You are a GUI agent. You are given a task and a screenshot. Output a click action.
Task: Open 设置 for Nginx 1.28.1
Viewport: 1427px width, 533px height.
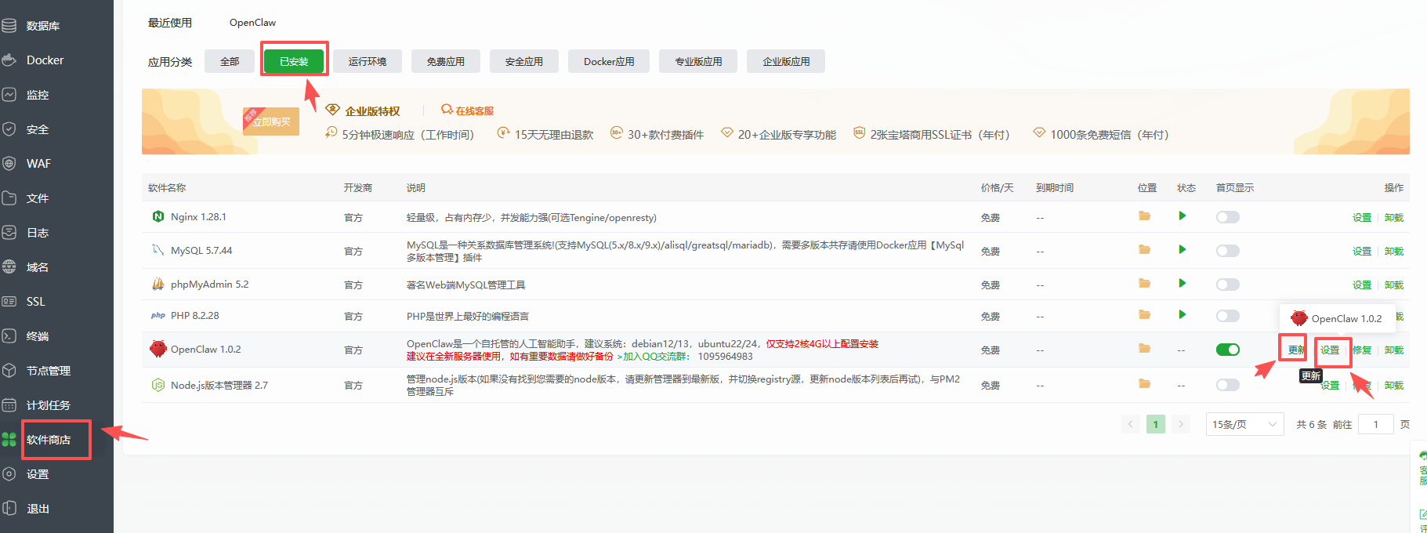[x=1362, y=217]
